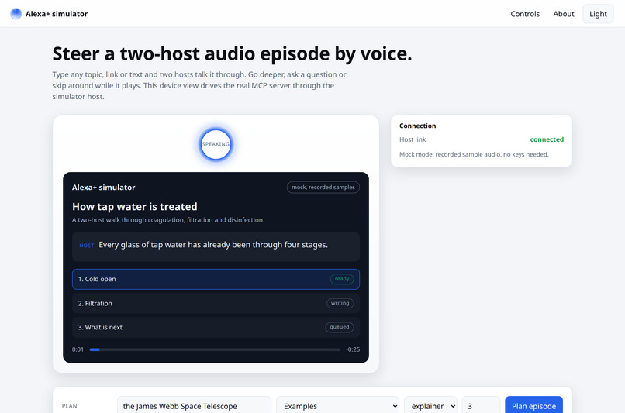
Task: Click the 'ready' status badge
Action: (342, 279)
